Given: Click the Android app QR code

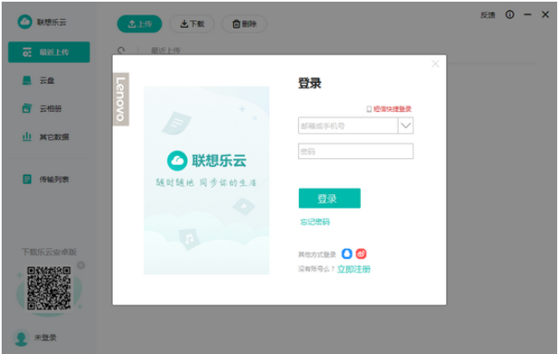Looking at the screenshot, I should pos(49,288).
